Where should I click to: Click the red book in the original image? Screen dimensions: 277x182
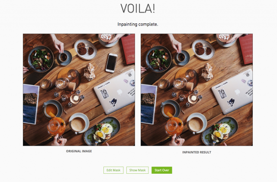(x=129, y=49)
